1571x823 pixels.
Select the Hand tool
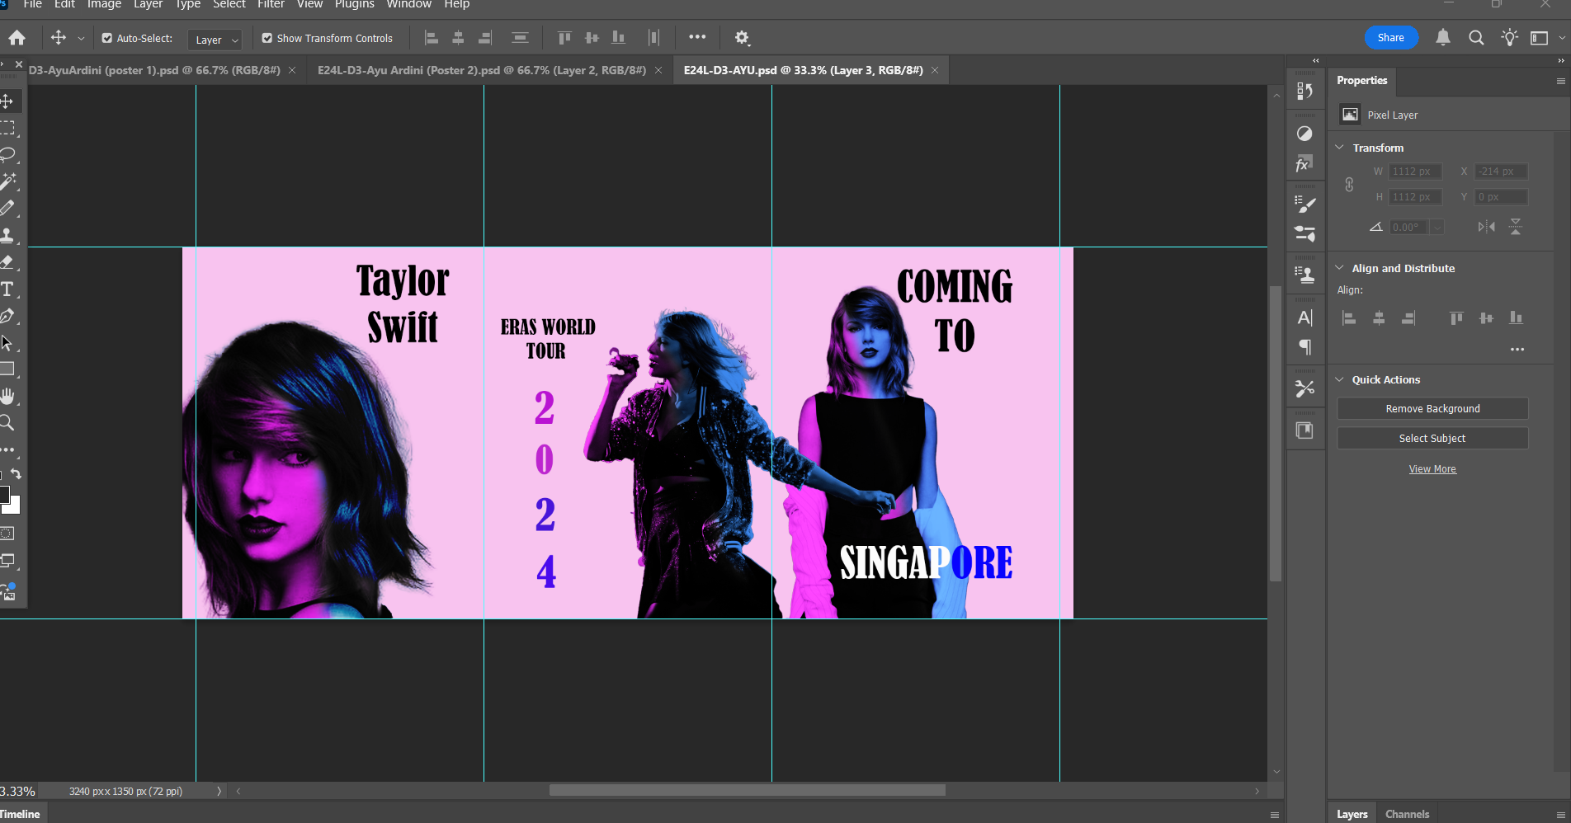point(7,397)
